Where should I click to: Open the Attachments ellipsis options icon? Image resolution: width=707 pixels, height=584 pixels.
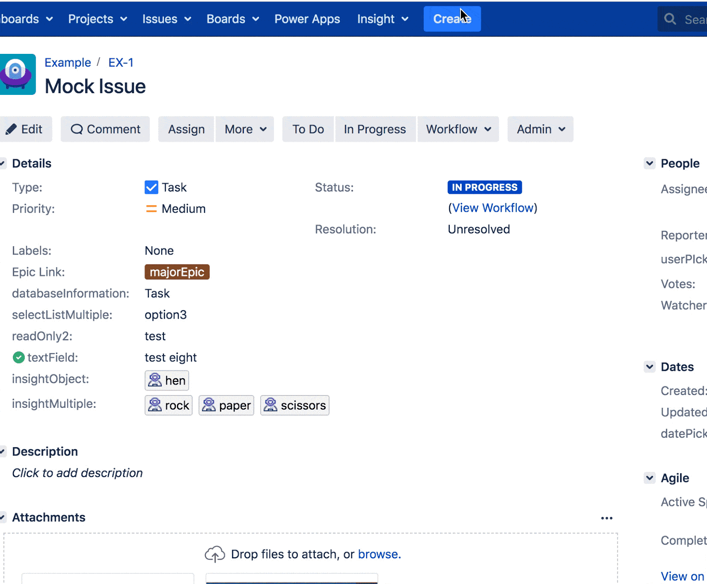(607, 518)
